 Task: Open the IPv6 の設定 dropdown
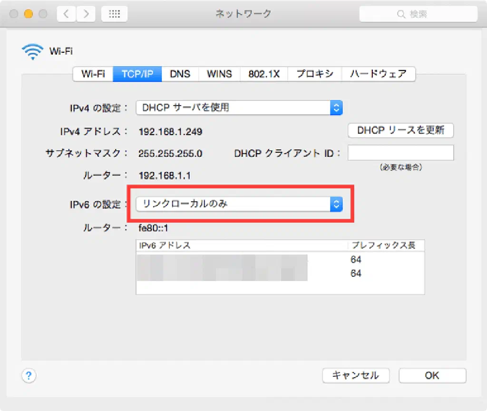(x=239, y=204)
